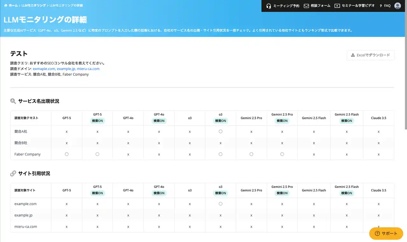The image size is (407, 242).
Task: Click the magnifier icon beside サービス名出現状況
Action: [x=13, y=101]
